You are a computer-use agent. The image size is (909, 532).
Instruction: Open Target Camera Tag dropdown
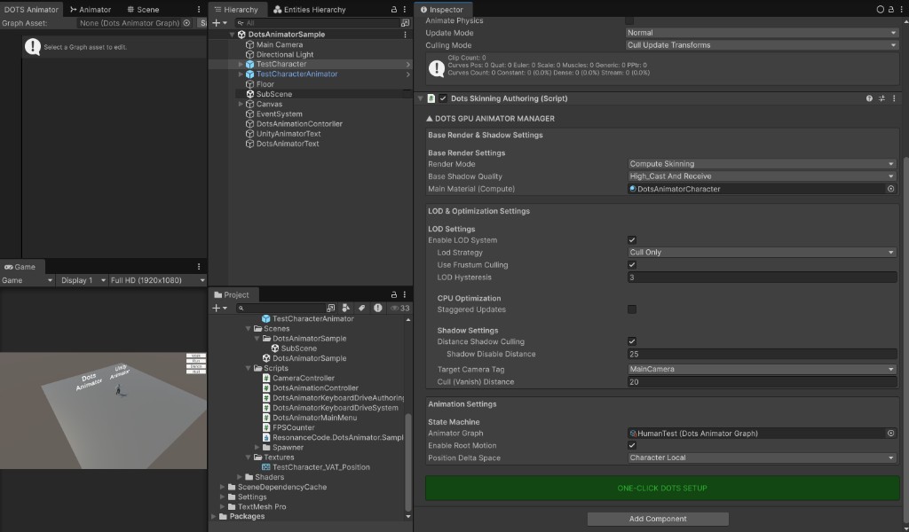(763, 370)
